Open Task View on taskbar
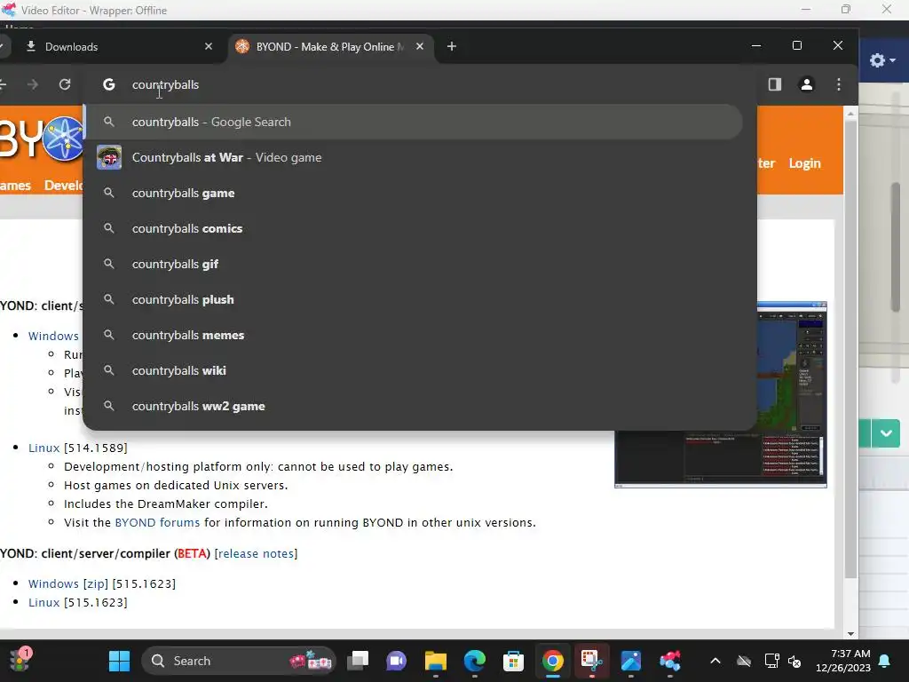Image resolution: width=909 pixels, height=682 pixels. tap(358, 661)
